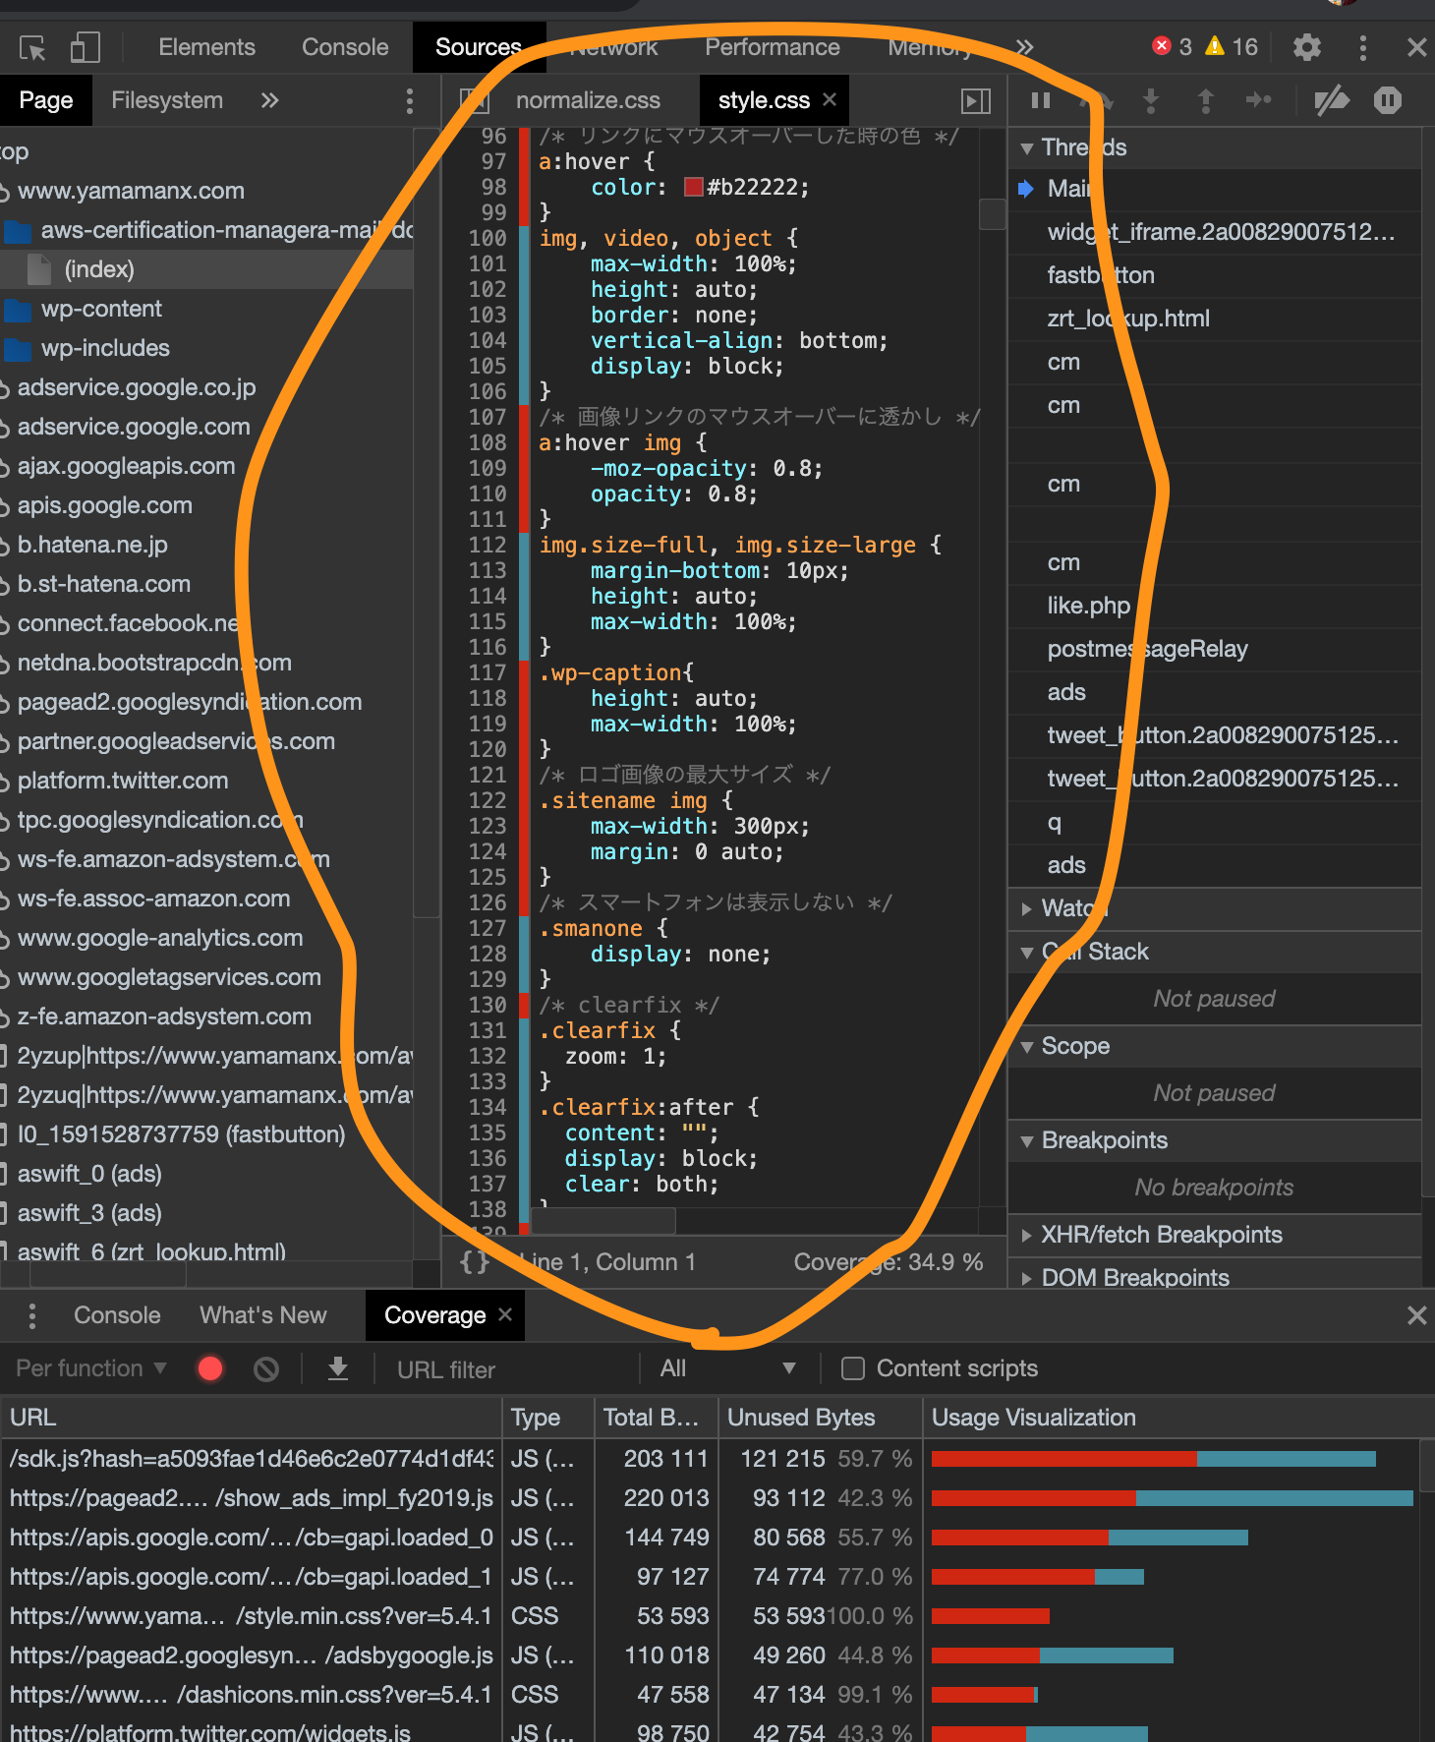The image size is (1435, 1742).
Task: Close the bottom drawer with X
Action: [1416, 1315]
